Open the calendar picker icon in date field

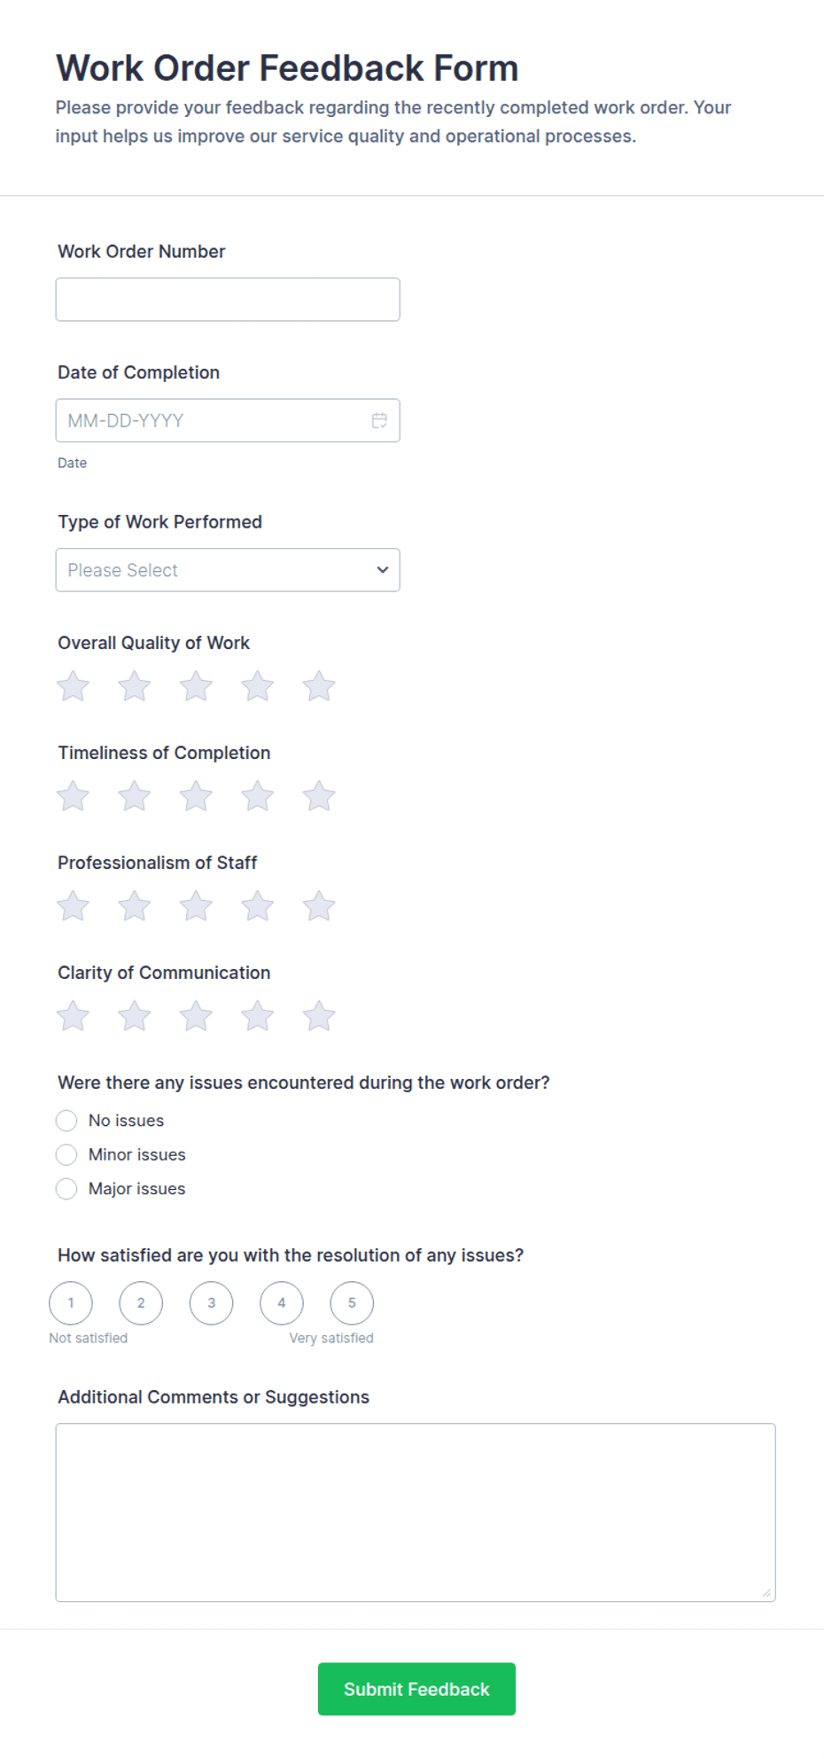tap(379, 420)
